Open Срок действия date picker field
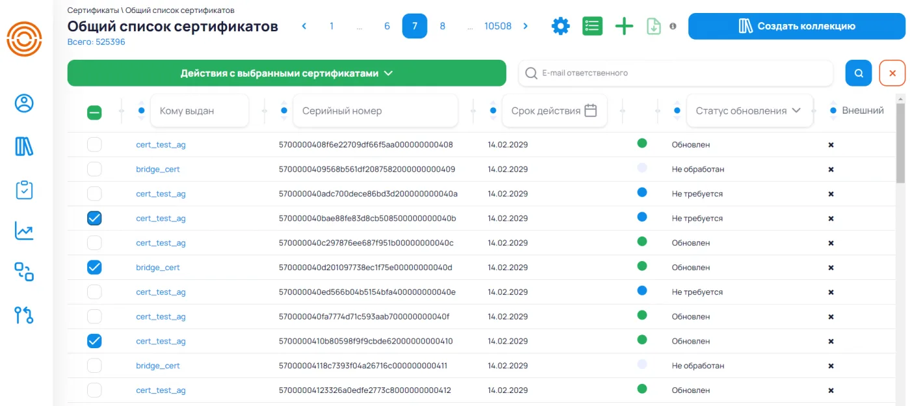The image size is (910, 406). 554,110
